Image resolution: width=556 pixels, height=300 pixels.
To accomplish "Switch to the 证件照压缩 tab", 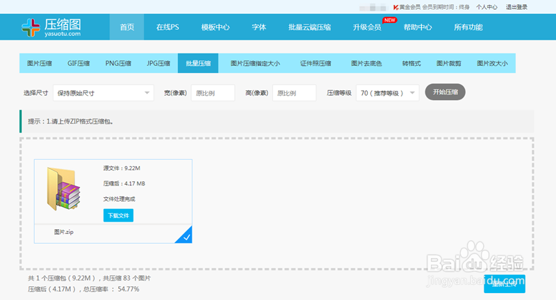I will [316, 63].
